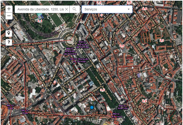Zoom out with the minus button
Image resolution: width=183 pixels, height=125 pixels.
click(9, 16)
